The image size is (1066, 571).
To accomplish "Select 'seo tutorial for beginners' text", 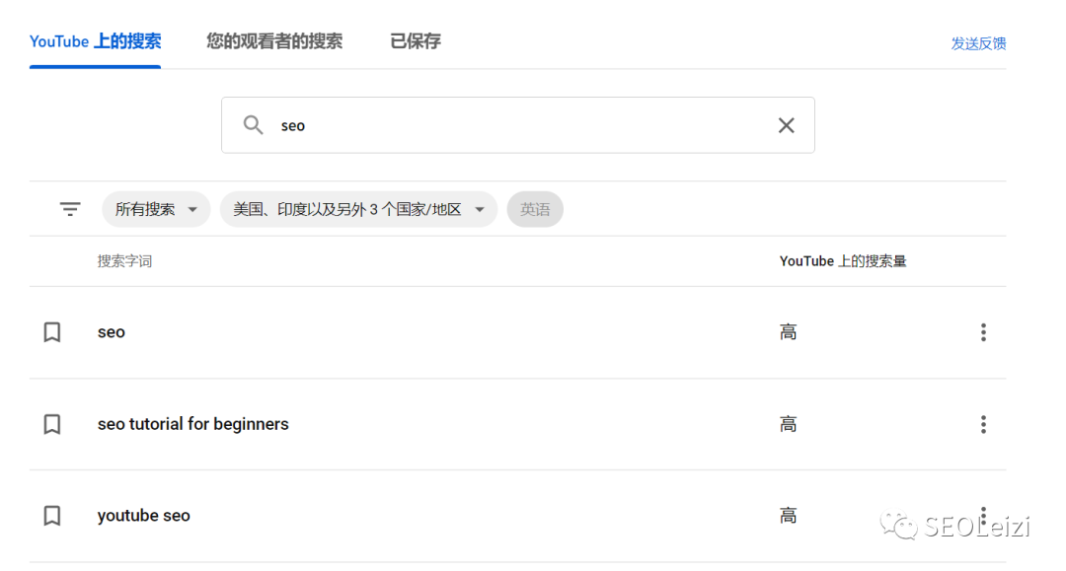I will (193, 424).
